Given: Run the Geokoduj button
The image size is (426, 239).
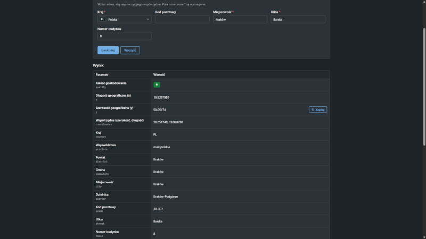Looking at the screenshot, I should click(x=108, y=50).
